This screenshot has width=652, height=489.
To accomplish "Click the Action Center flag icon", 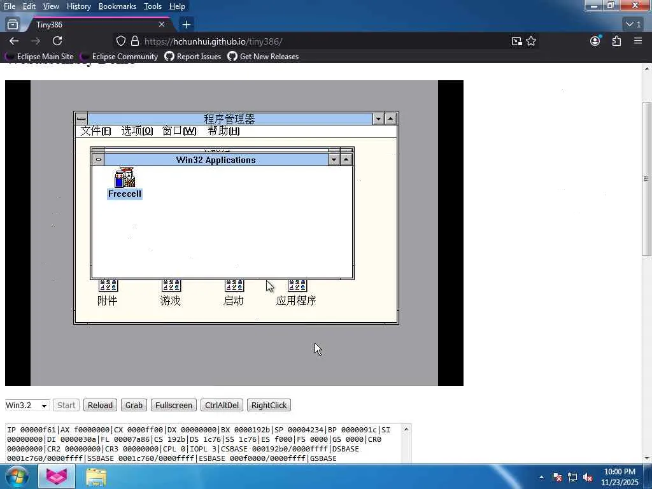I will click(x=557, y=478).
